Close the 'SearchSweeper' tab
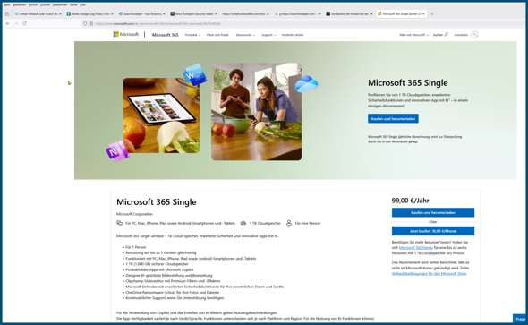 (x=164, y=13)
